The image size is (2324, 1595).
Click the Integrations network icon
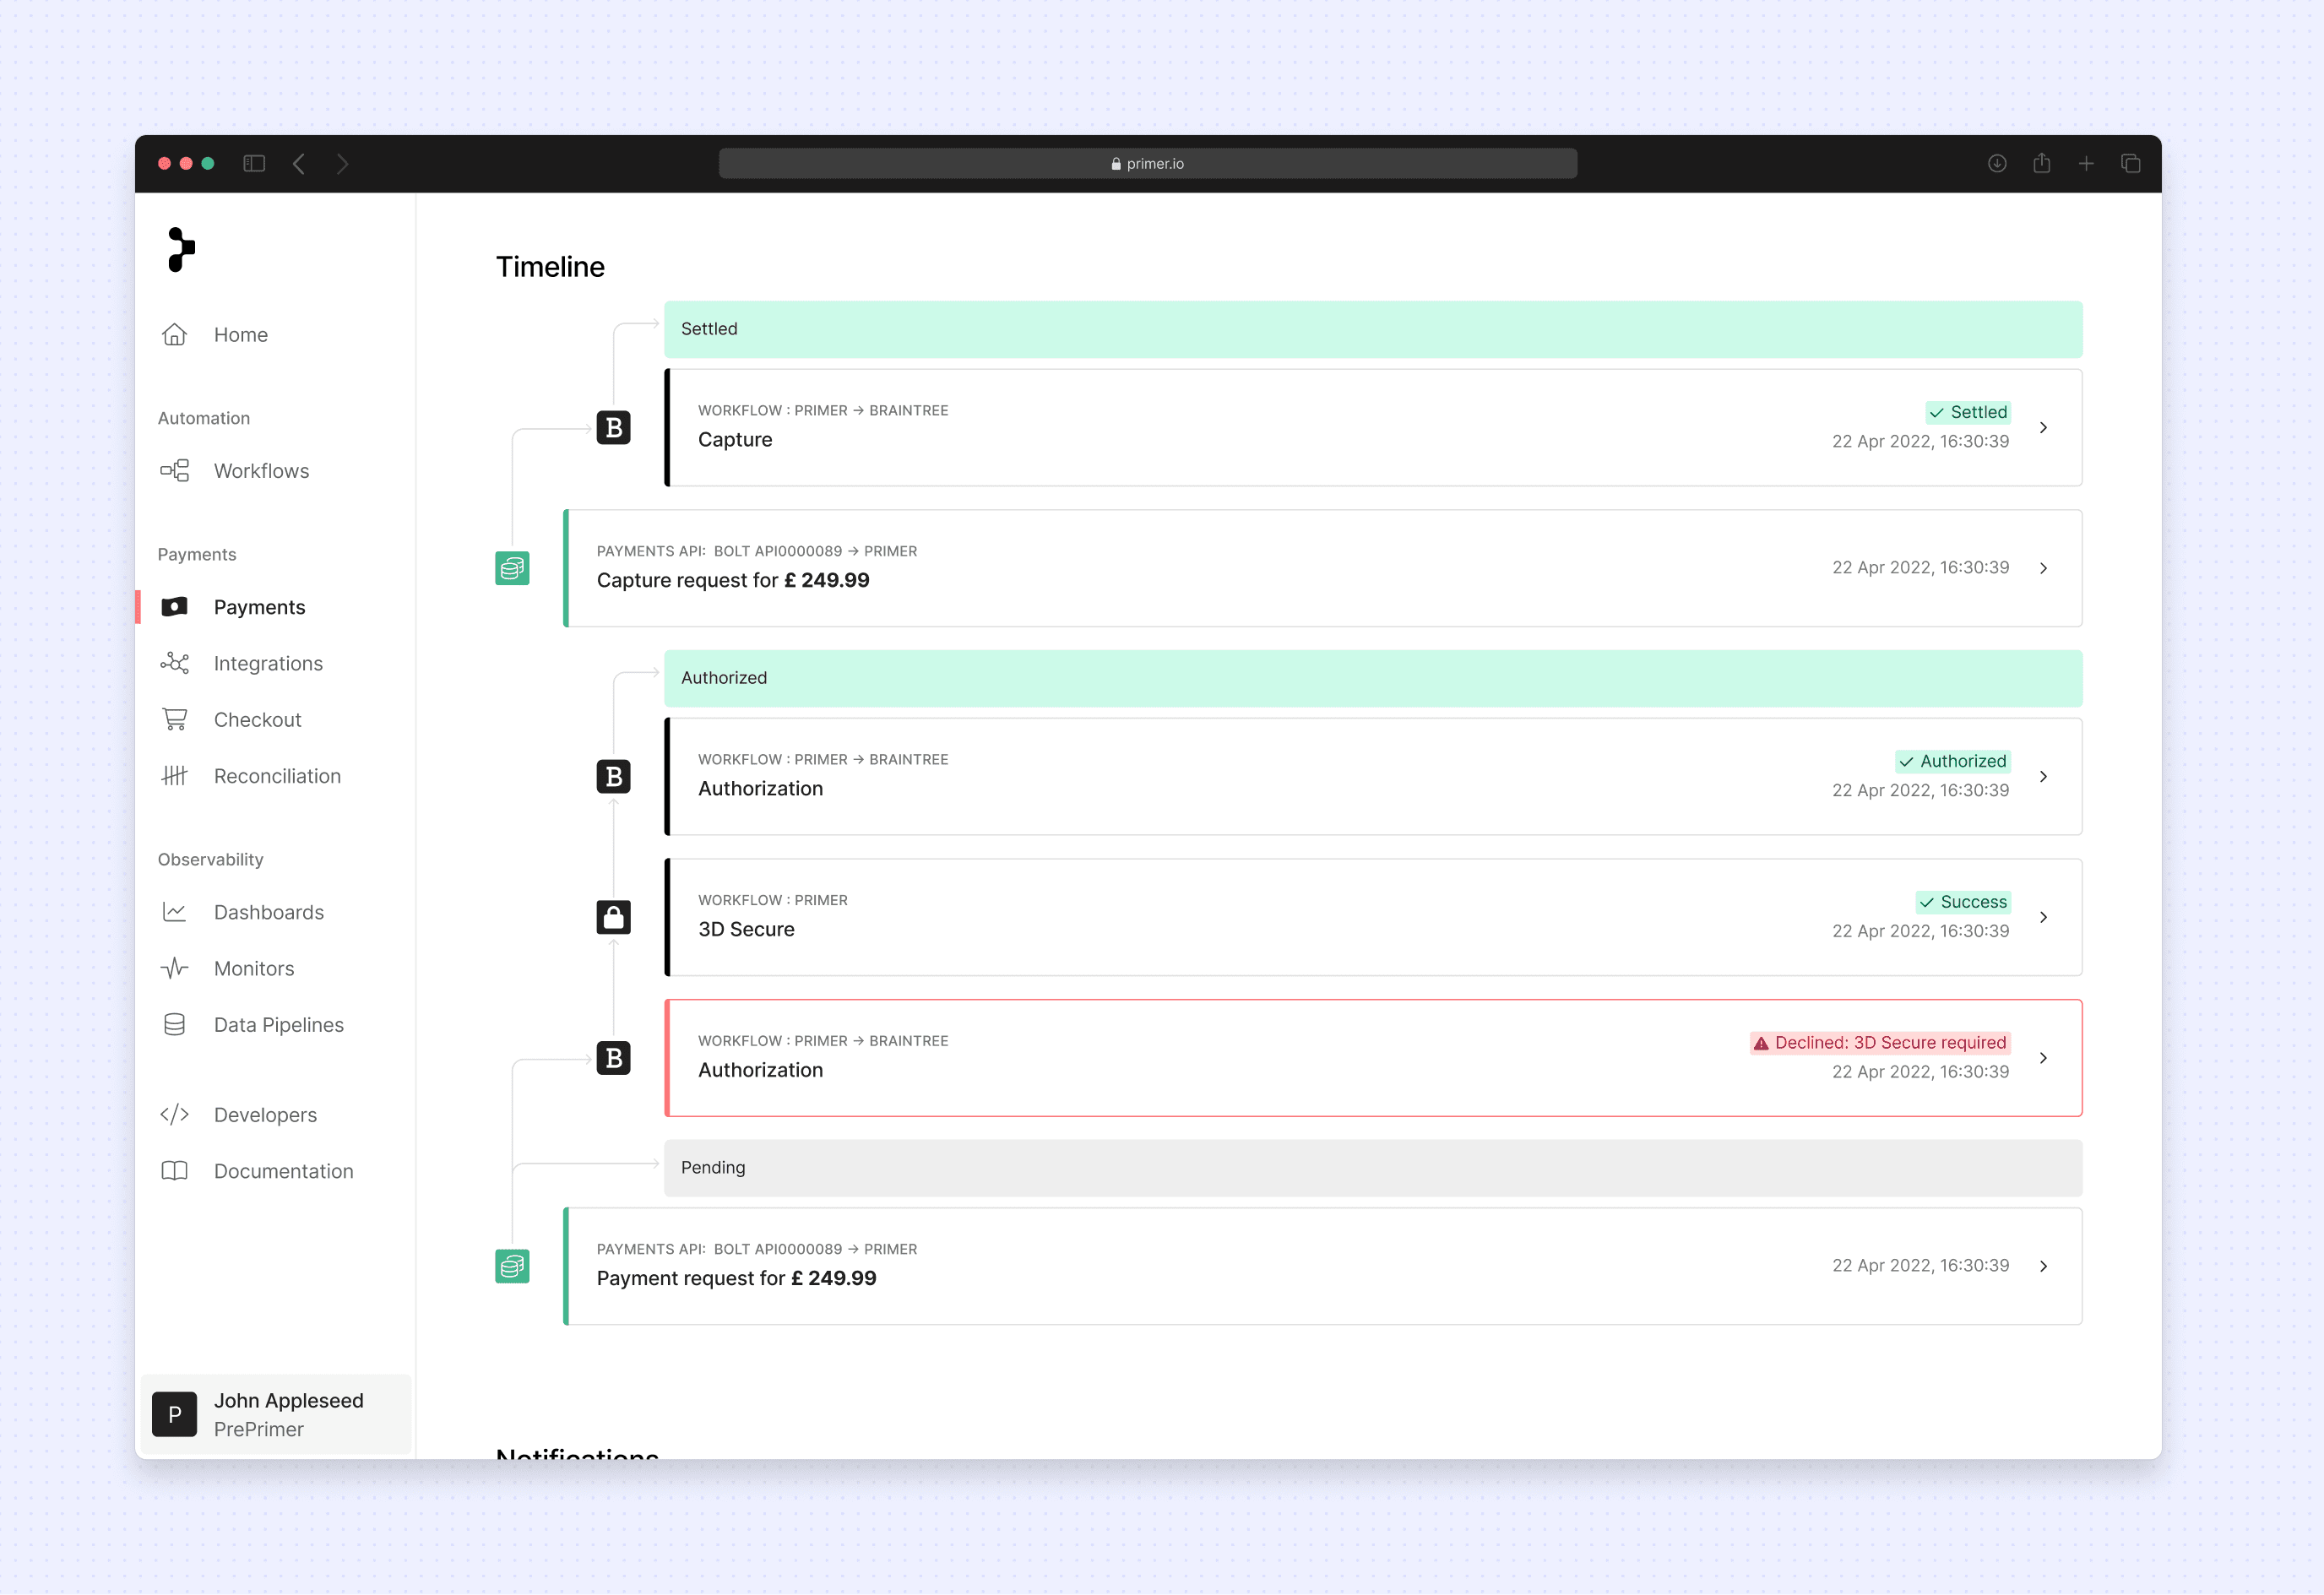[174, 663]
